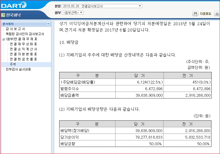The width and height of the screenshot is (220, 154).
Task: Select the currently highlighted 주석 item
Action: [x=13, y=64]
